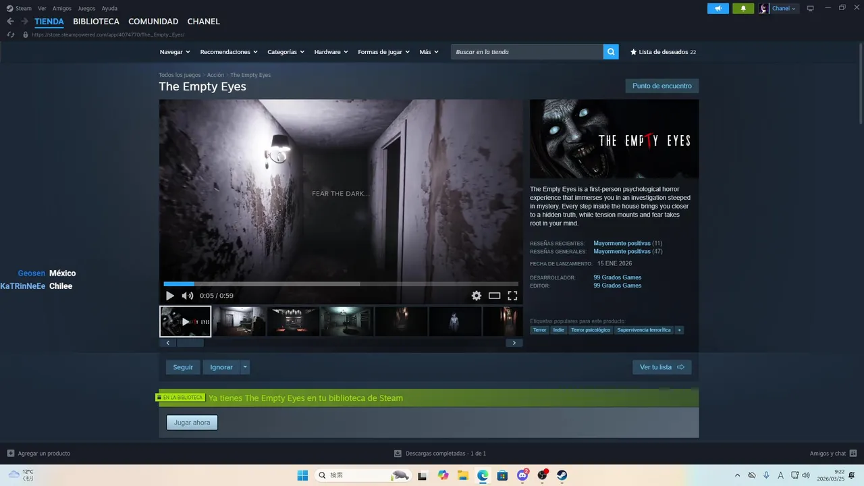This screenshot has height=486, width=864.
Task: Open the Ver menu
Action: [x=42, y=8]
